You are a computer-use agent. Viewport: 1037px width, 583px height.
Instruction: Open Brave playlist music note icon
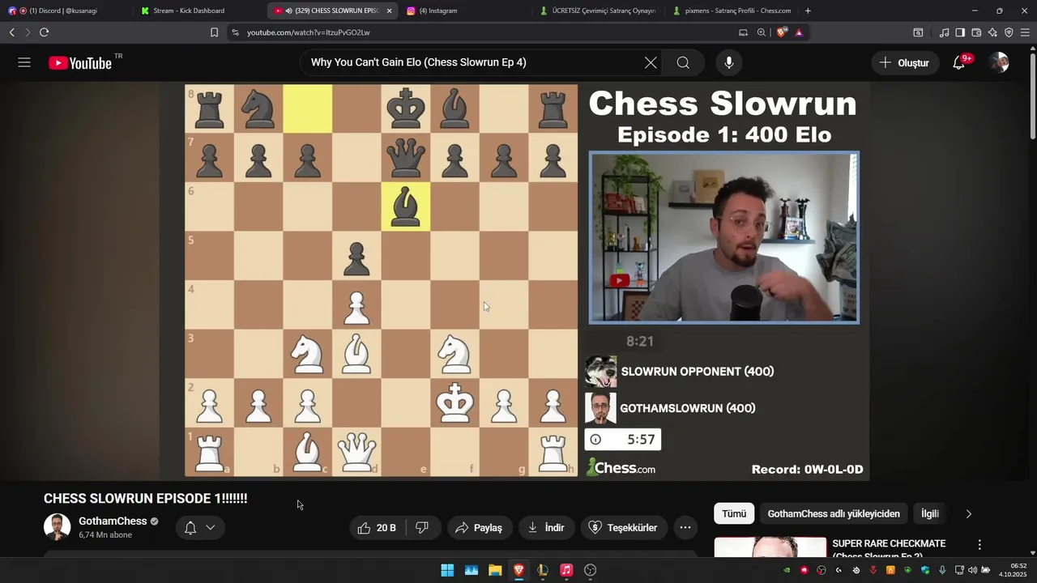tap(944, 32)
